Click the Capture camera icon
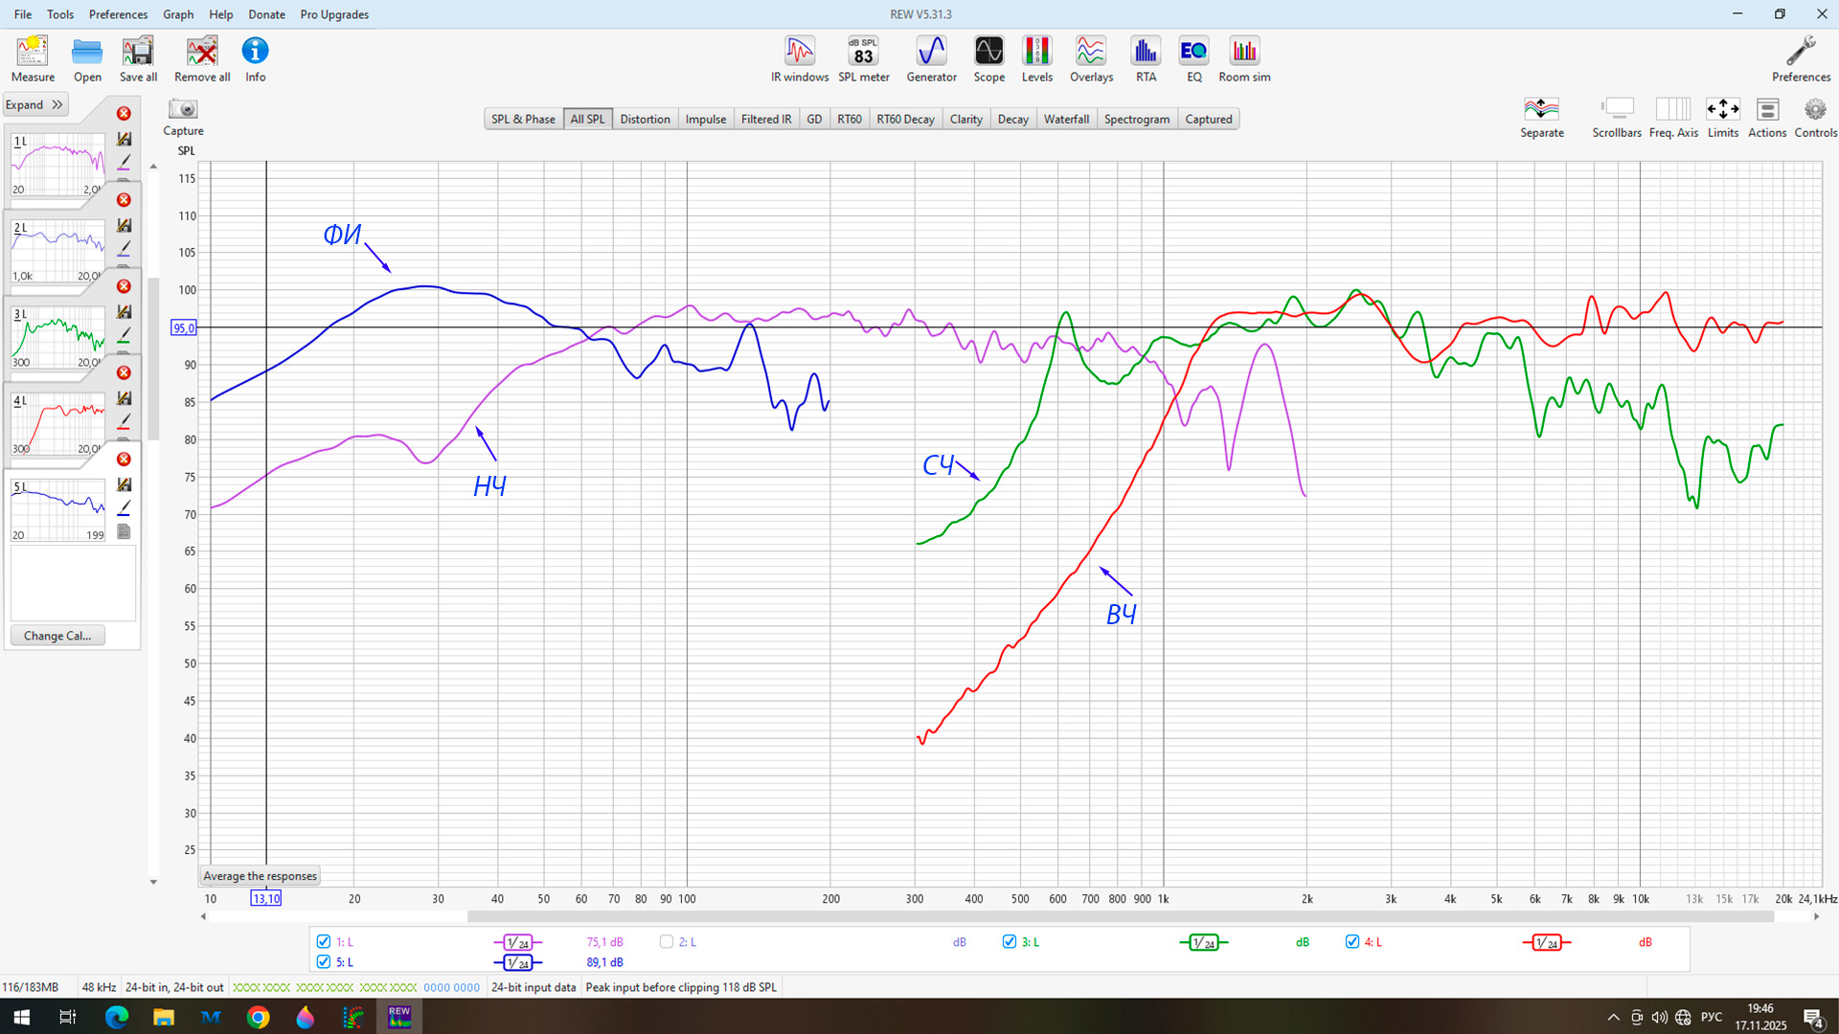This screenshot has width=1839, height=1034. pos(183,110)
